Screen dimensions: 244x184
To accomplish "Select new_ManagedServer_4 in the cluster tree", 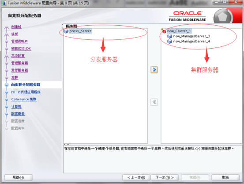I will pos(191,41).
